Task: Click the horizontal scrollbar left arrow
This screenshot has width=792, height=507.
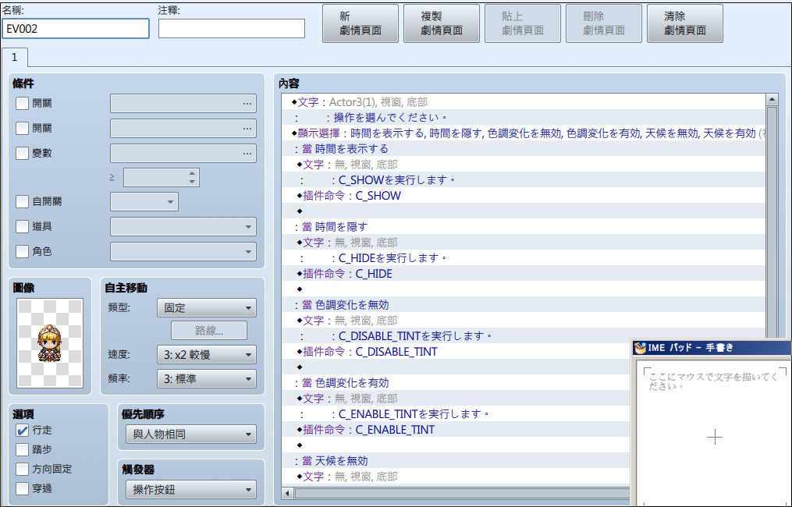Action: pos(287,493)
